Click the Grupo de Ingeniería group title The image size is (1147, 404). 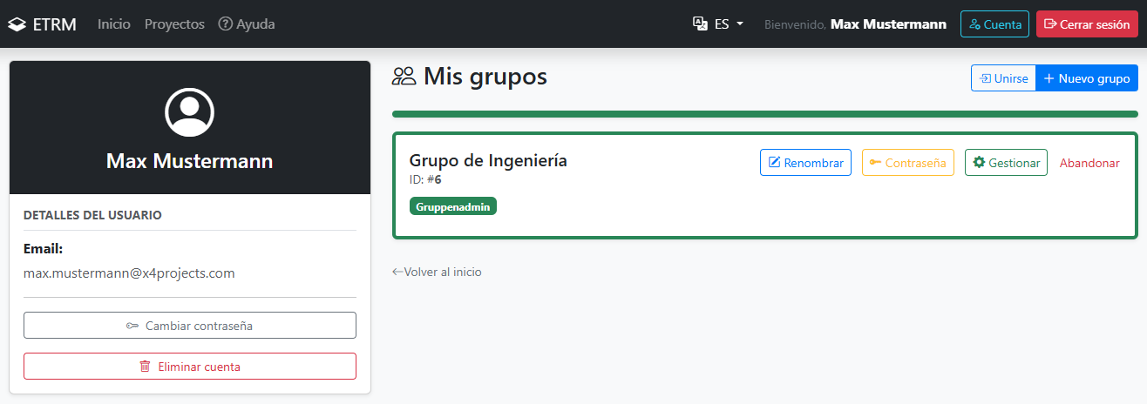click(x=488, y=160)
